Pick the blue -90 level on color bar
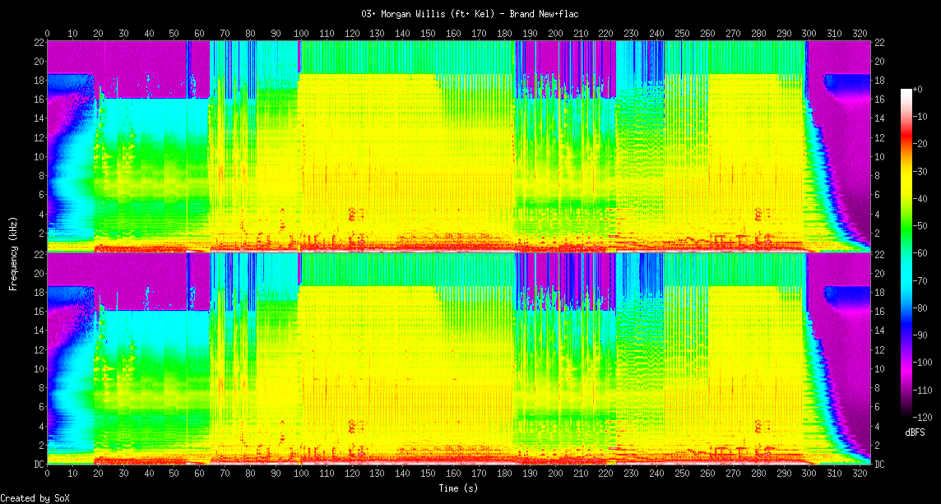 [x=906, y=335]
